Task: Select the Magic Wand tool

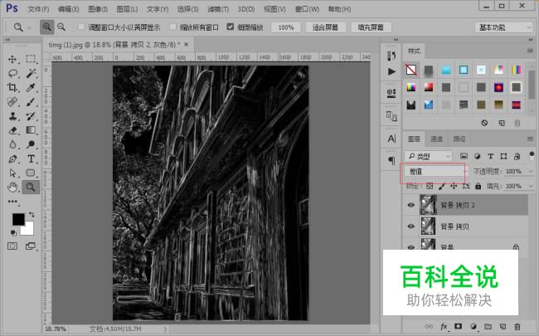Action: click(31, 74)
